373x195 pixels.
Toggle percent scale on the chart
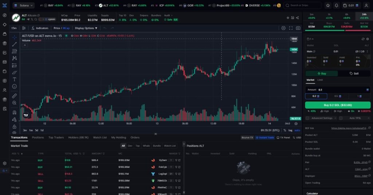click(285, 130)
